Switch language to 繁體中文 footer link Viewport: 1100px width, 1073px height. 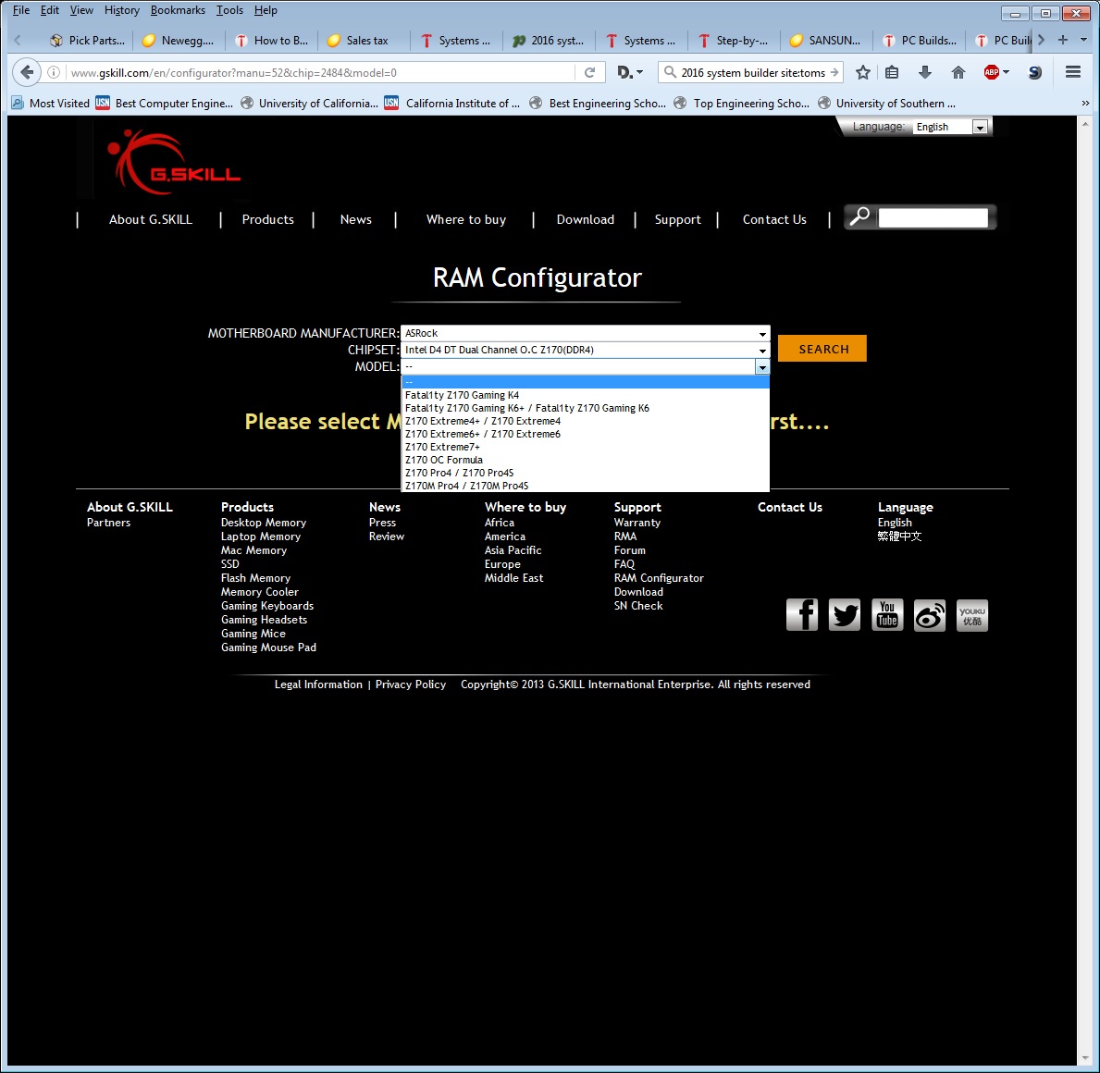click(x=899, y=536)
